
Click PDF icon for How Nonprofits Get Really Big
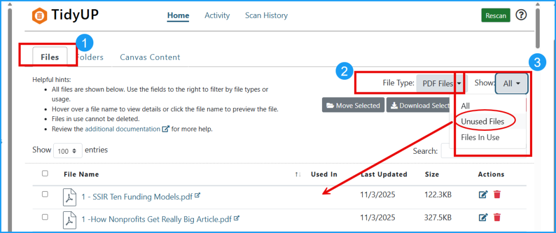69,219
